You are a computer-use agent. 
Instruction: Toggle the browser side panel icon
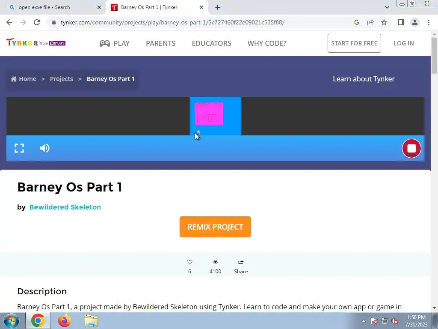pyautogui.click(x=401, y=22)
